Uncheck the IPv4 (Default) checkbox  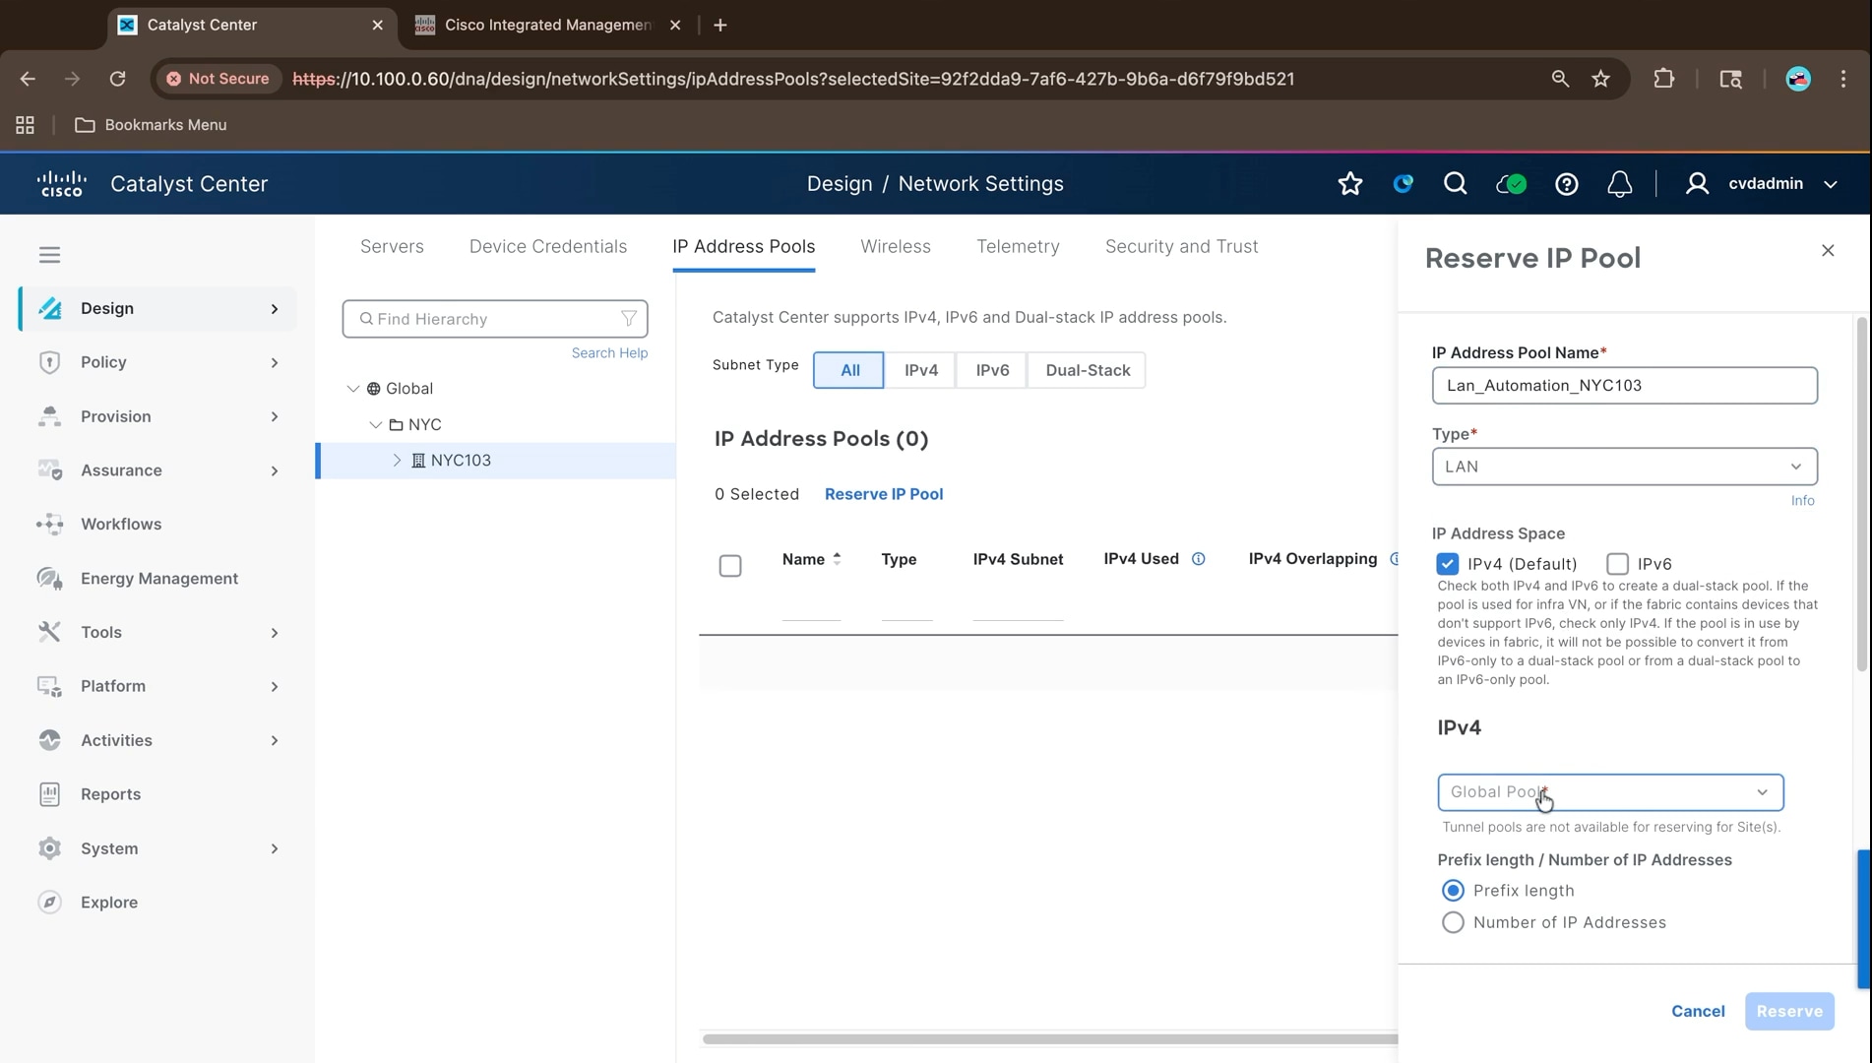coord(1447,564)
